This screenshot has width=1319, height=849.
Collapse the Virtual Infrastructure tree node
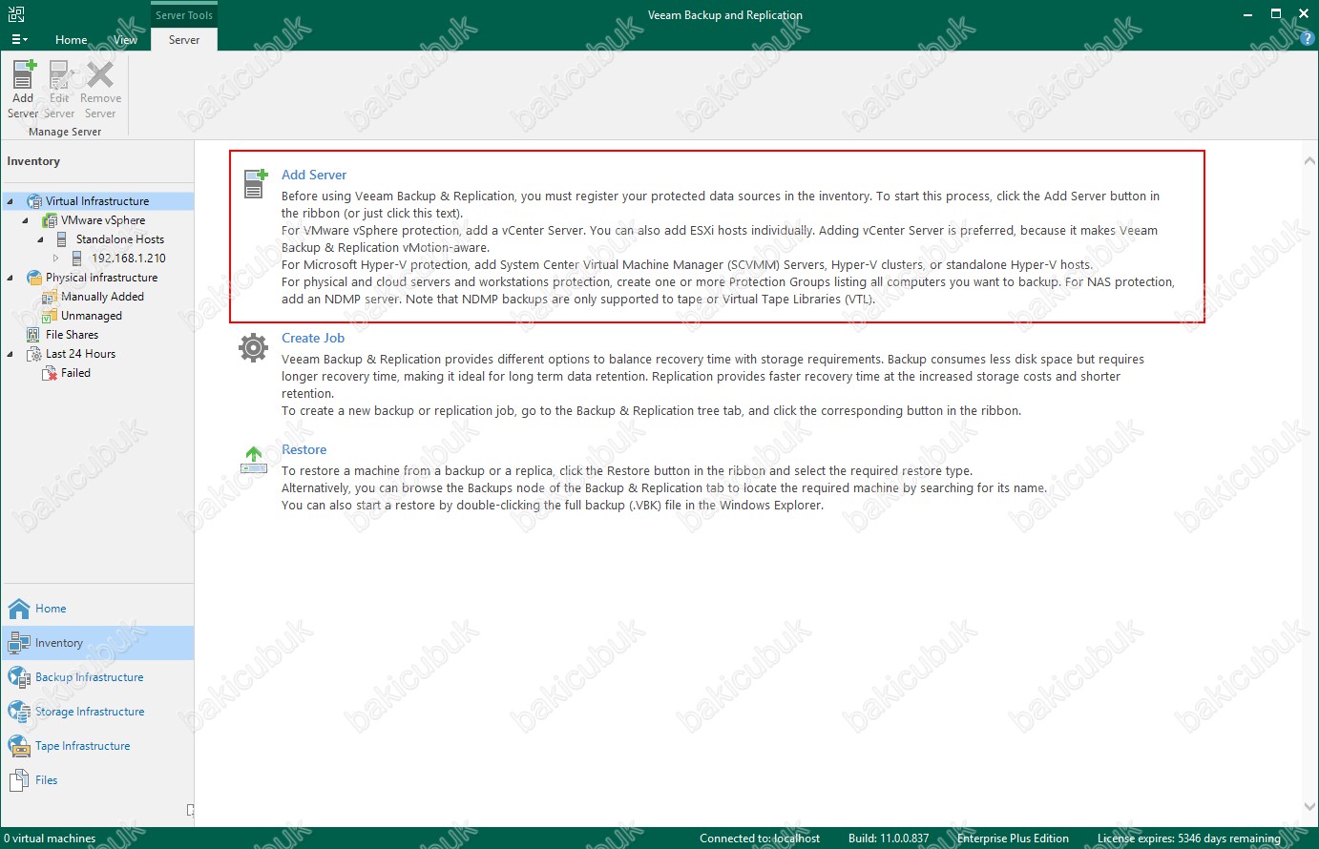pyautogui.click(x=10, y=201)
